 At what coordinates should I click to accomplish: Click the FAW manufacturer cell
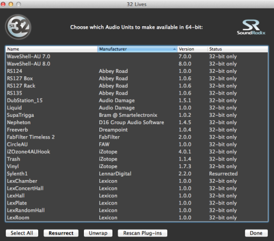104,145
